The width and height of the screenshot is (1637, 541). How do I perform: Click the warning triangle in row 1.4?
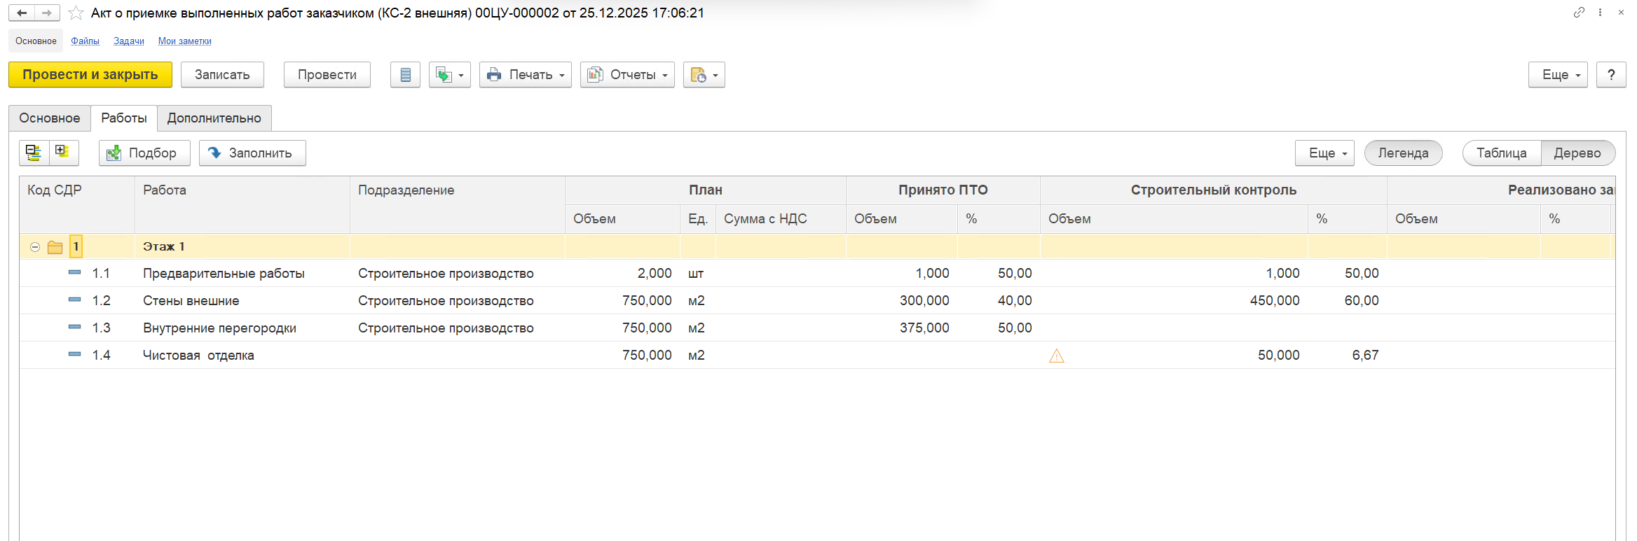[1056, 356]
